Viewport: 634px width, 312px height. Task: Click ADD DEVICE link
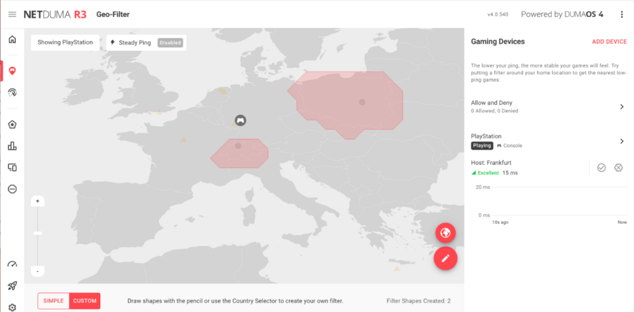pos(609,42)
